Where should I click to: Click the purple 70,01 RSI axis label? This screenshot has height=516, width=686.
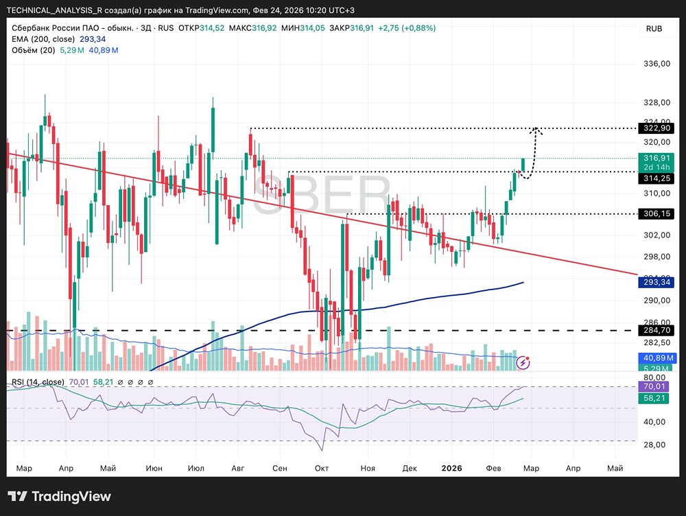tap(654, 386)
